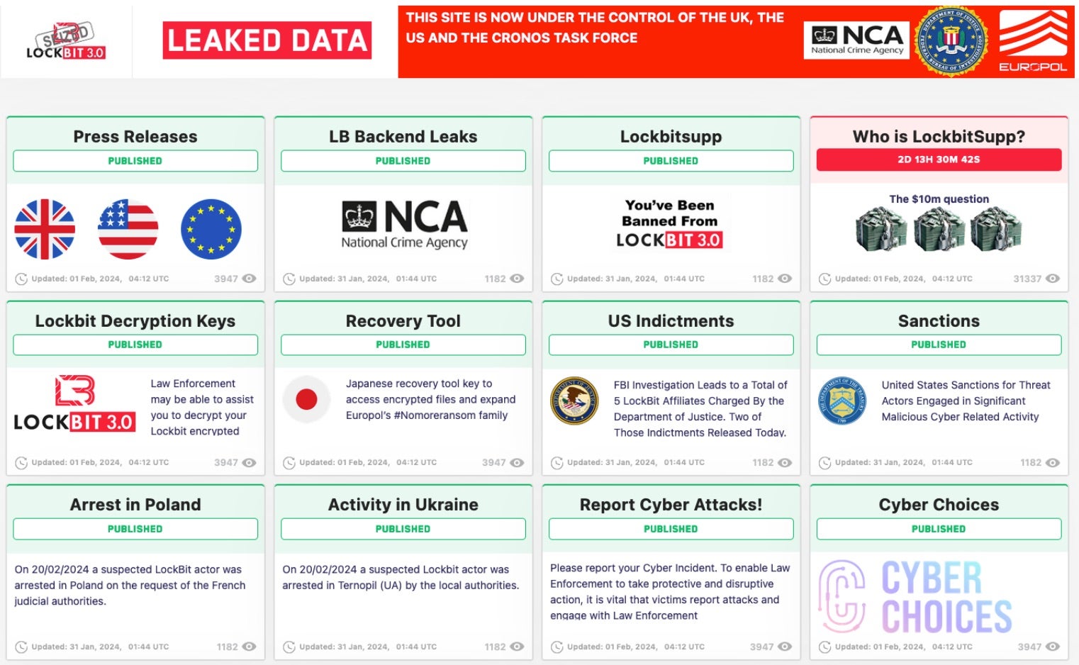
Task: Click the LEAKED DATA heading banner
Action: pyautogui.click(x=267, y=40)
